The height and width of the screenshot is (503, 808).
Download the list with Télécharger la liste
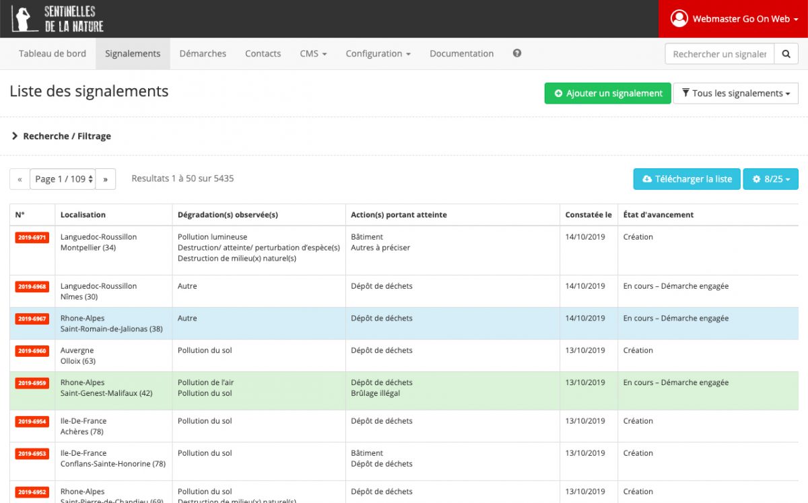click(x=687, y=179)
